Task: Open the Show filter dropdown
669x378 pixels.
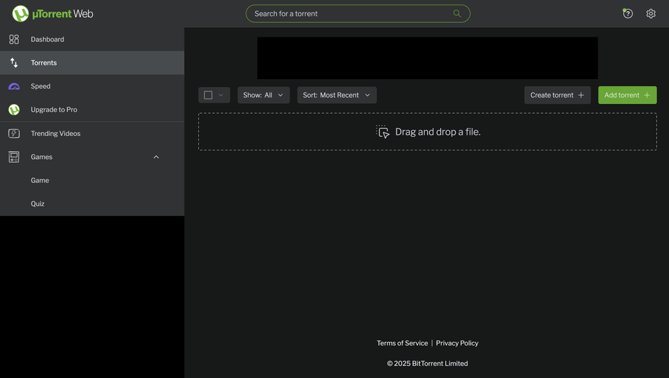Action: [x=263, y=95]
